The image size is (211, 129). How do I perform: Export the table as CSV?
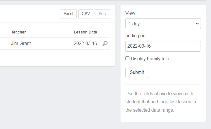(x=86, y=14)
